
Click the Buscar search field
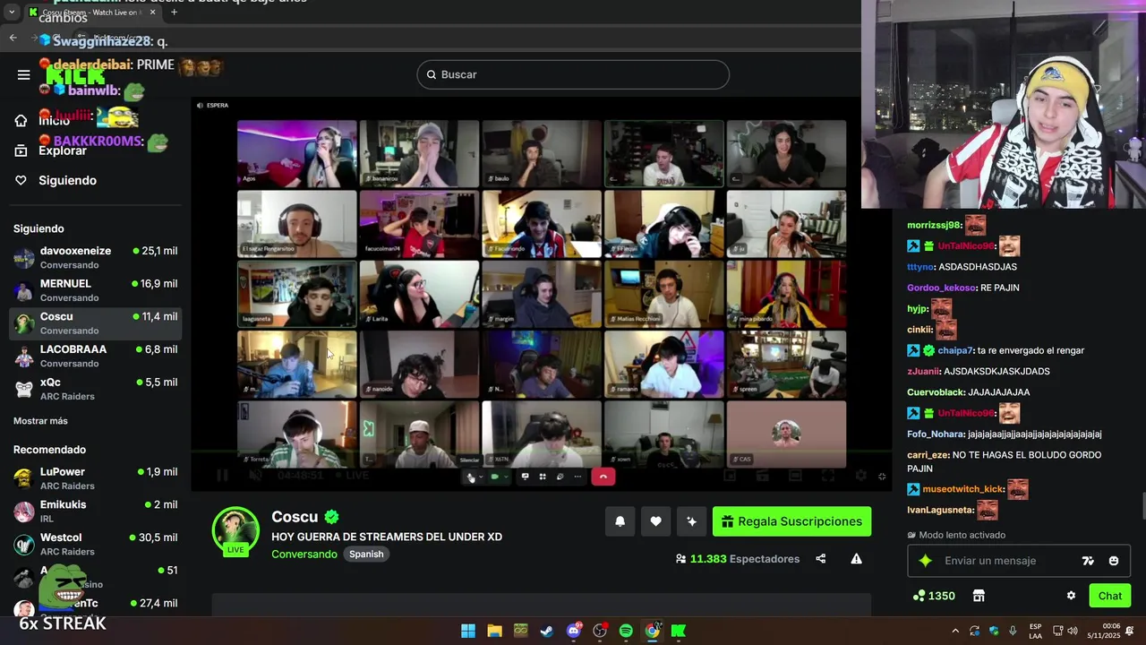[573, 74]
